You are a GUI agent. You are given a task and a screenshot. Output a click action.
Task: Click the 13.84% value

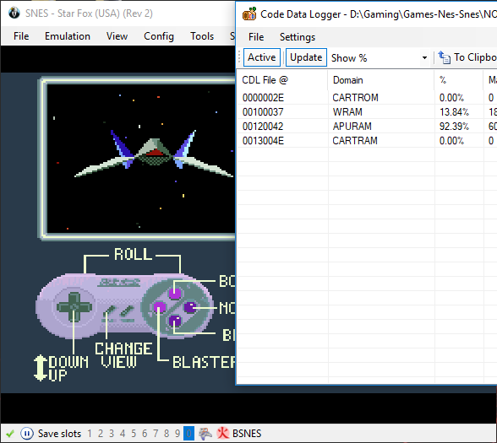tap(454, 111)
